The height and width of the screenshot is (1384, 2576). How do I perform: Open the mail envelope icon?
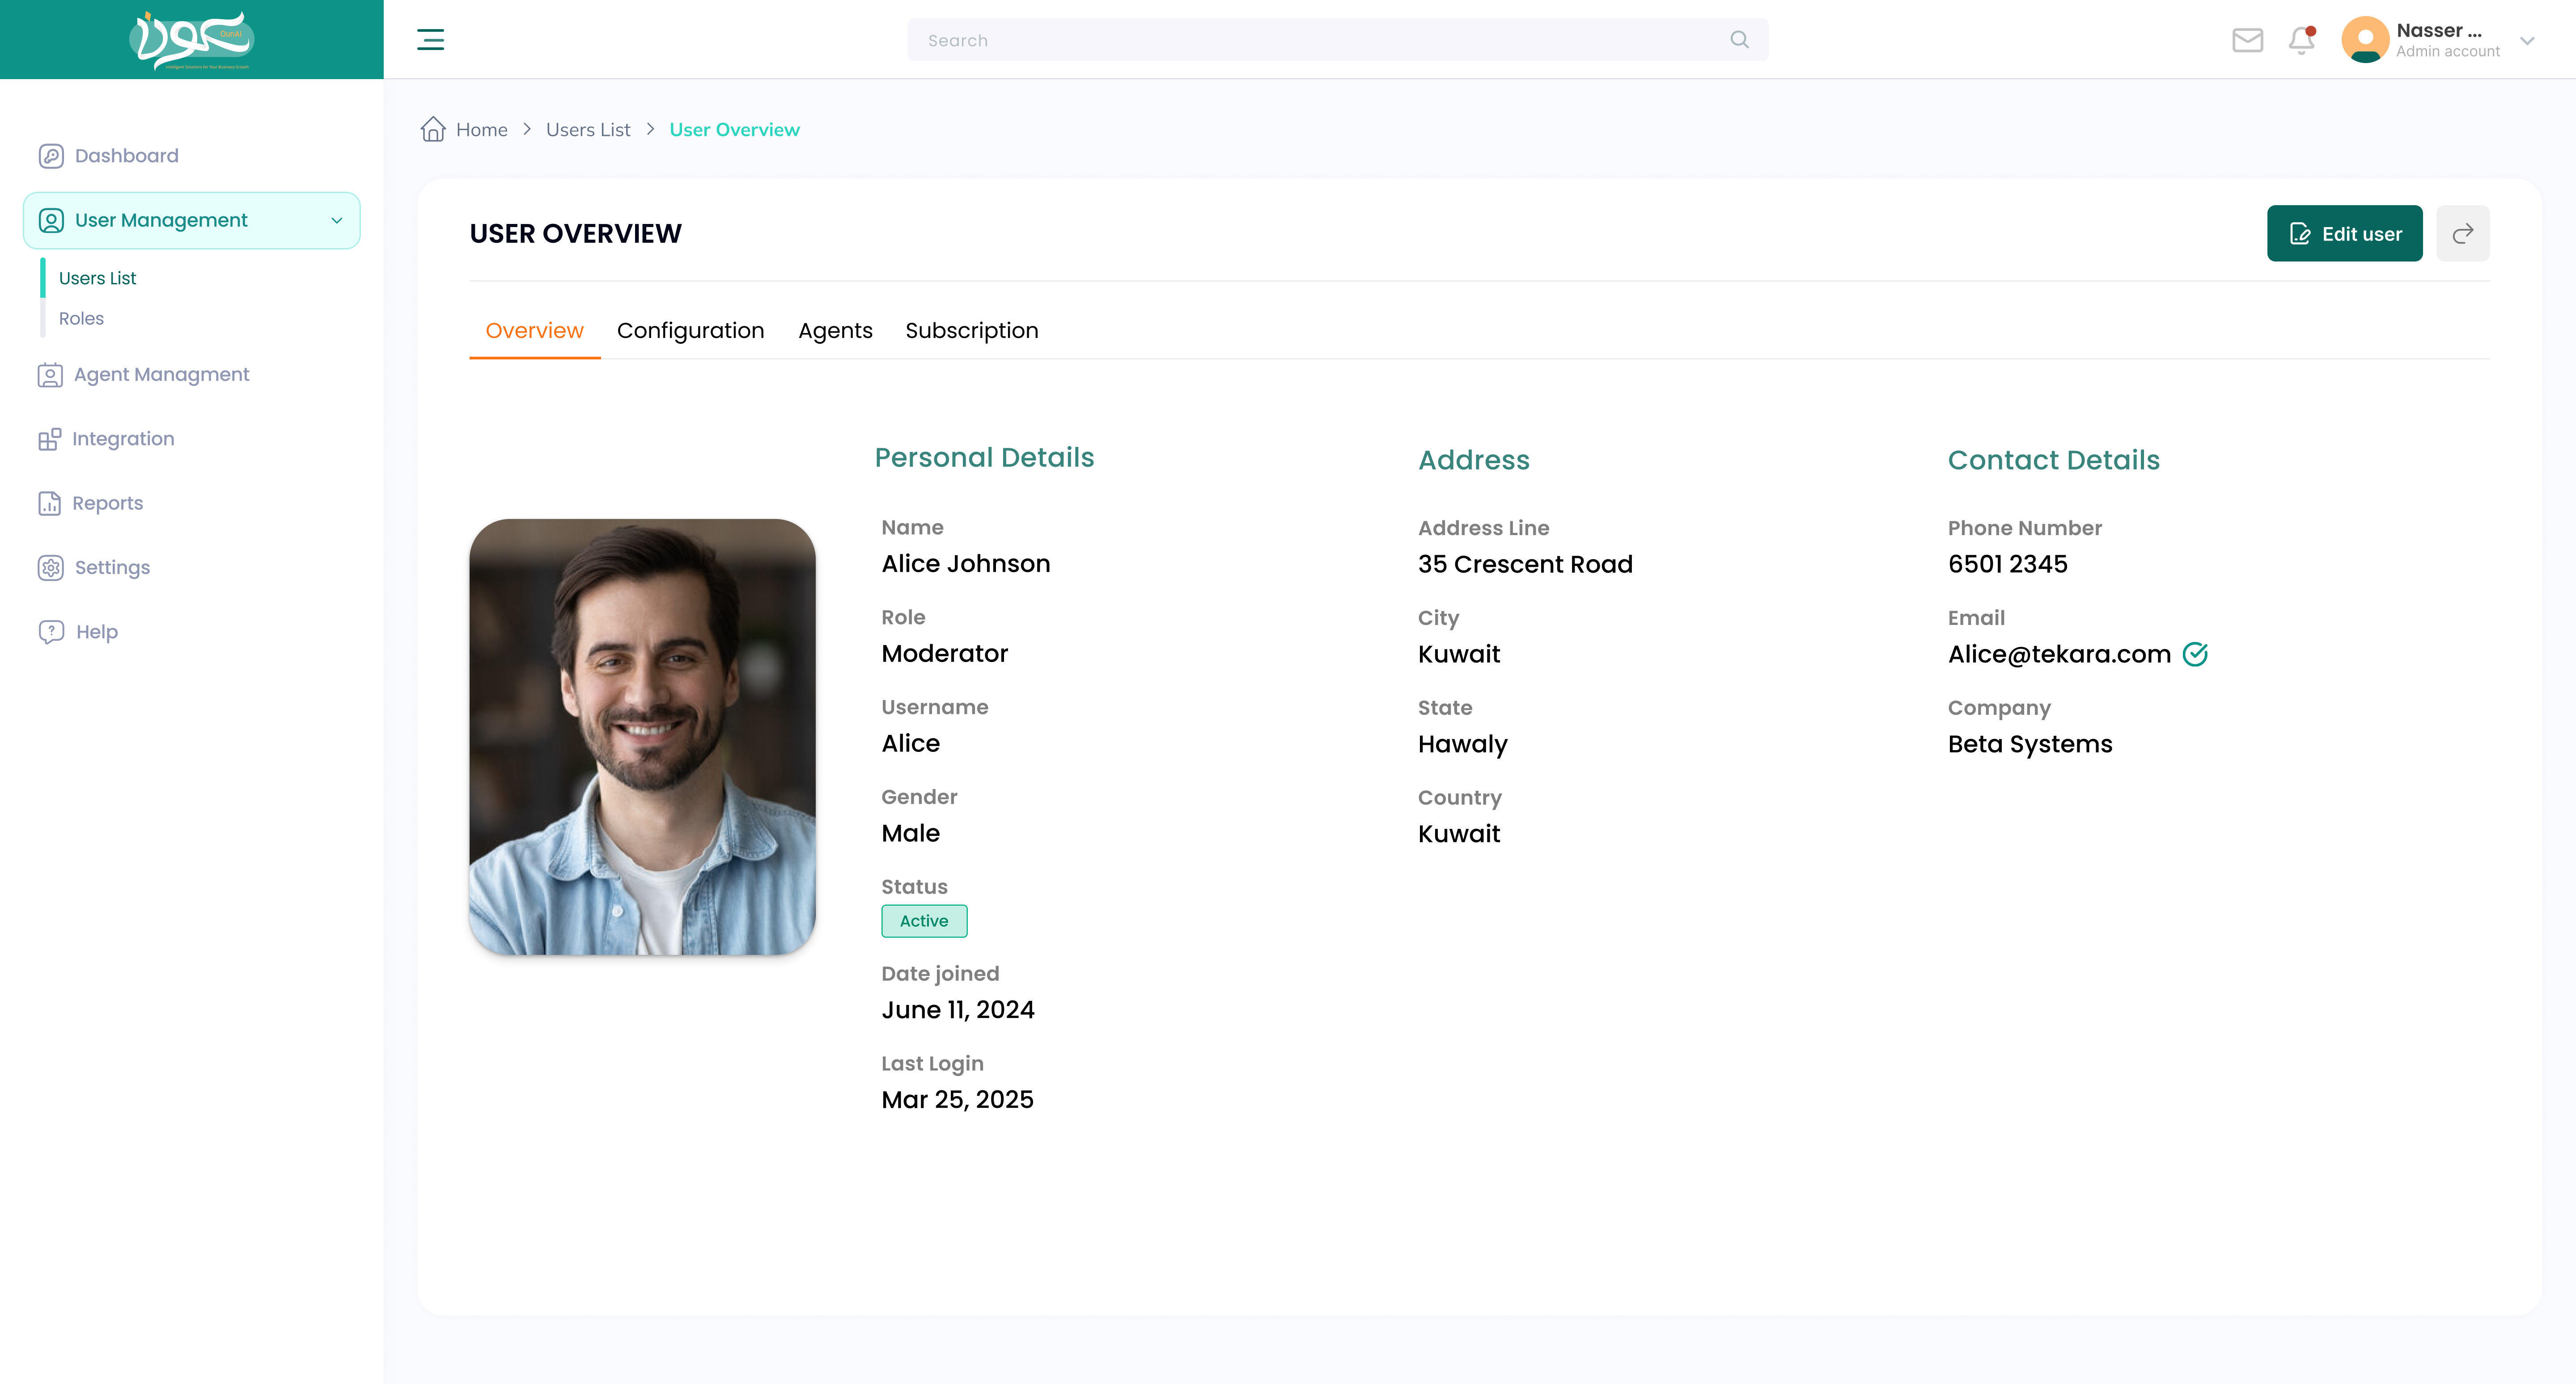[x=2247, y=40]
